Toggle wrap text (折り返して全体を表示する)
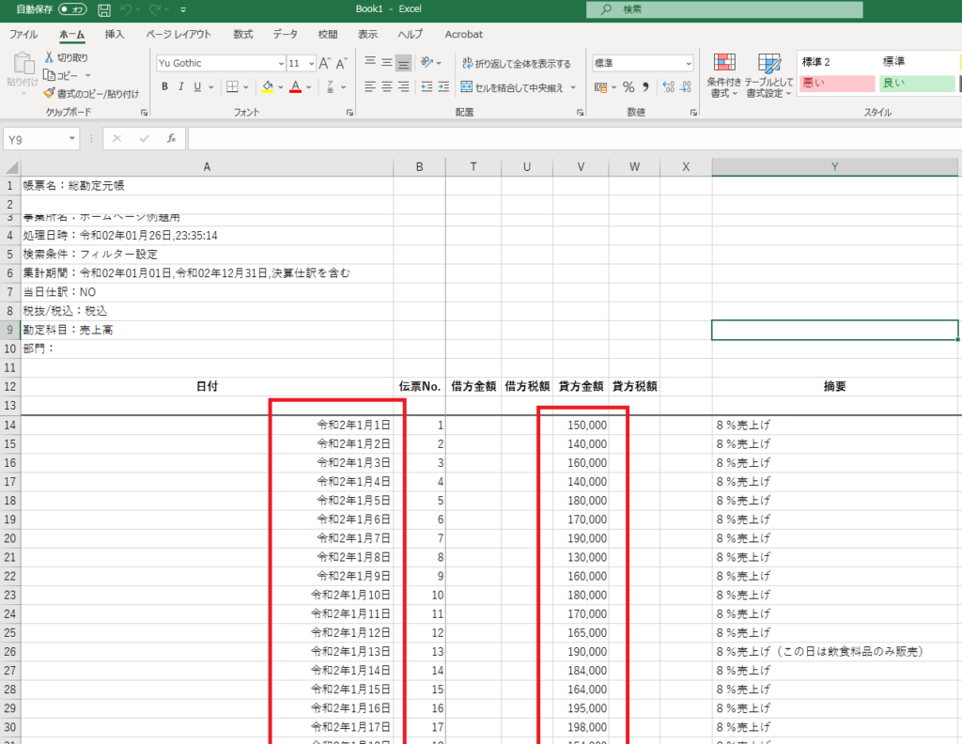Image resolution: width=962 pixels, height=744 pixels. click(516, 63)
